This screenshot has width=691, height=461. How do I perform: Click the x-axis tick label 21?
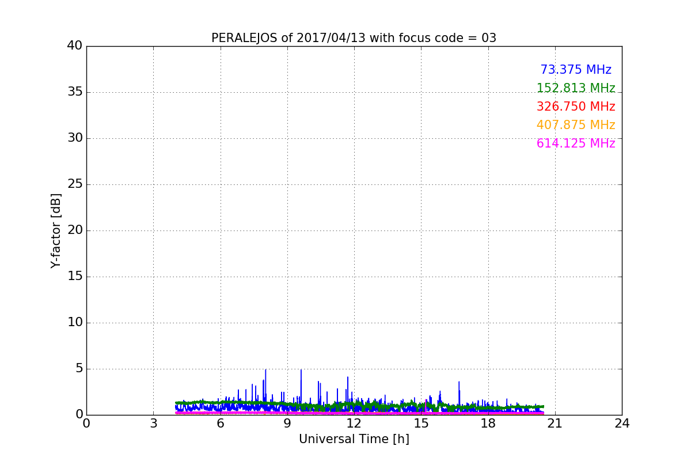[x=555, y=423]
